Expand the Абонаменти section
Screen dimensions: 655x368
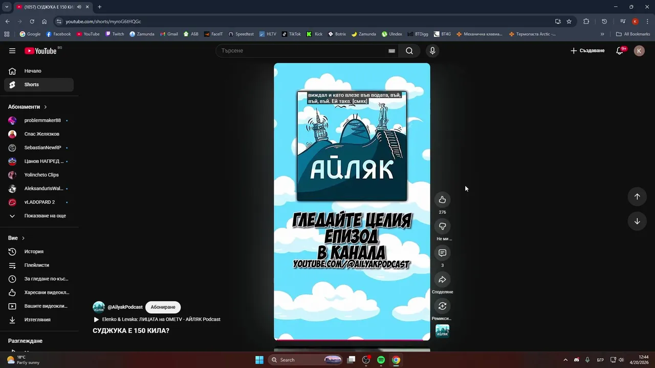(x=28, y=107)
